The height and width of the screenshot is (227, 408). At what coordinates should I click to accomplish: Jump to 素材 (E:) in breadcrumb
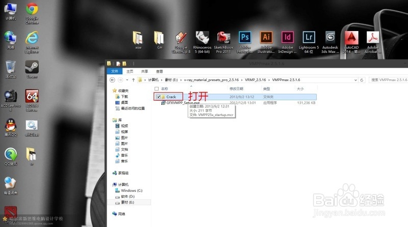click(171, 80)
